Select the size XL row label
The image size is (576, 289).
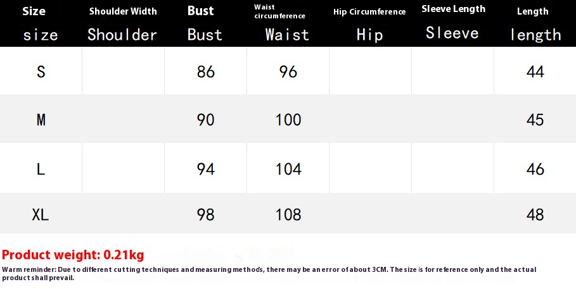pyautogui.click(x=41, y=215)
